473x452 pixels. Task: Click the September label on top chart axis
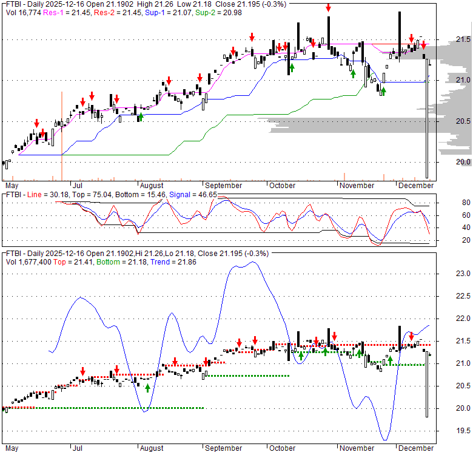(224, 186)
